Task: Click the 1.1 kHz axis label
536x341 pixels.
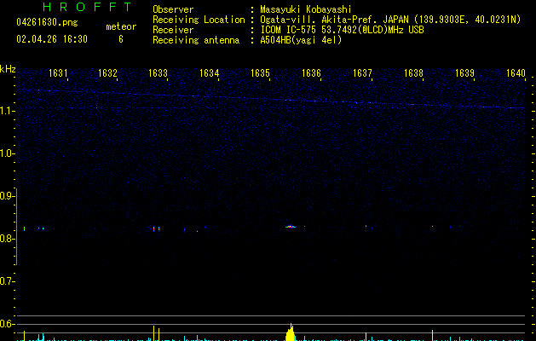Action: click(7, 111)
